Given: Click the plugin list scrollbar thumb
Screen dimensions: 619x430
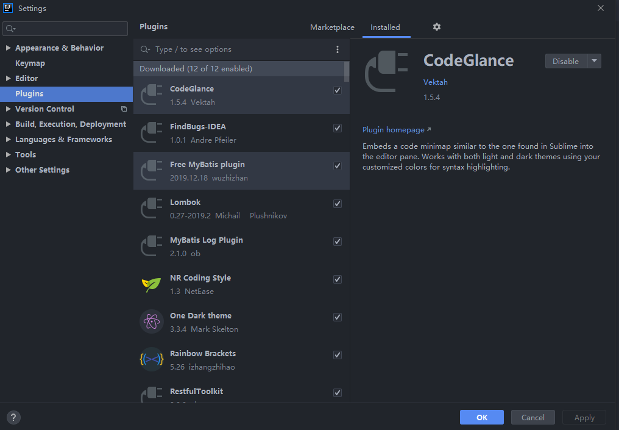Looking at the screenshot, I should 347,71.
